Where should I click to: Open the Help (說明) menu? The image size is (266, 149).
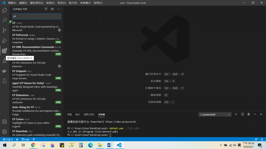pyautogui.click(x=98, y=3)
